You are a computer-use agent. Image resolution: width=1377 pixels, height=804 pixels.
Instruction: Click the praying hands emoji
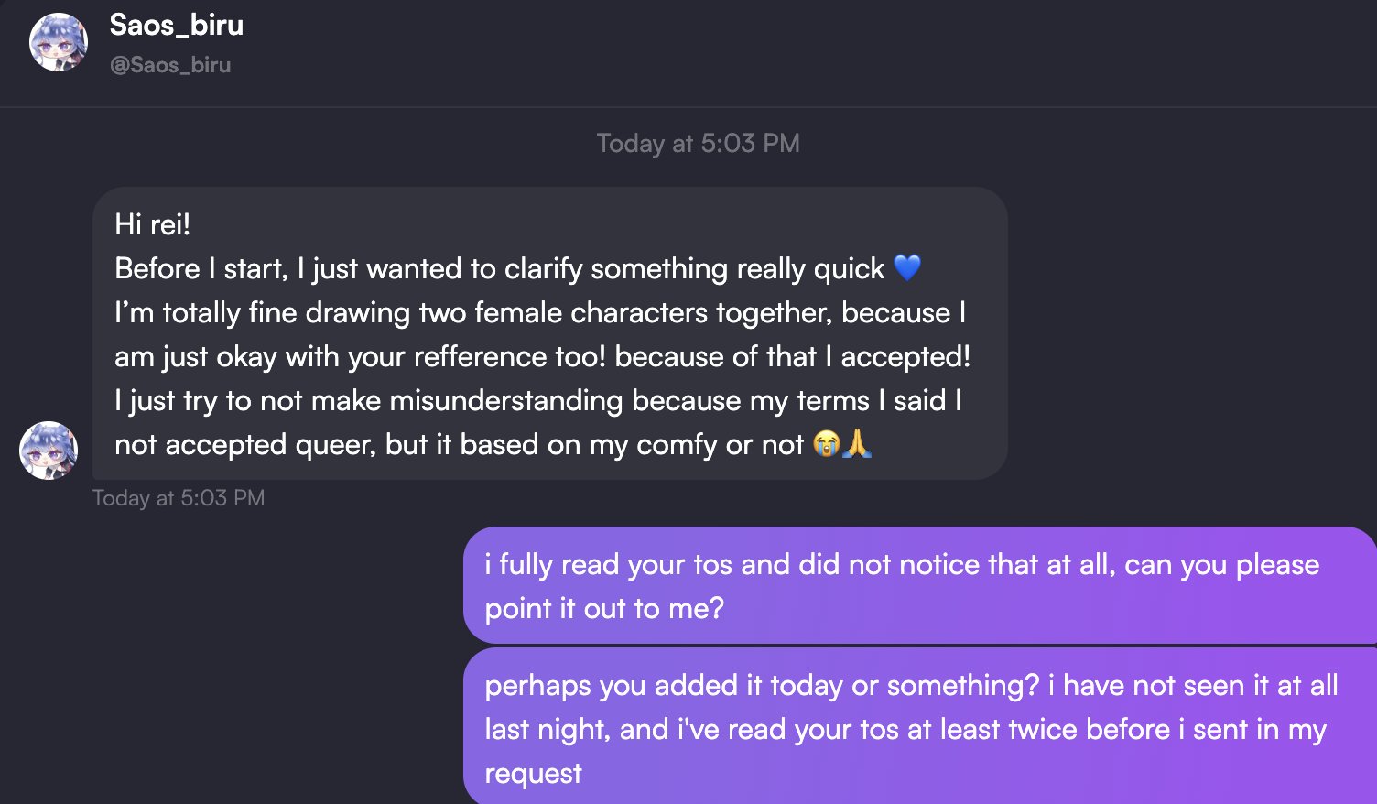point(856,445)
